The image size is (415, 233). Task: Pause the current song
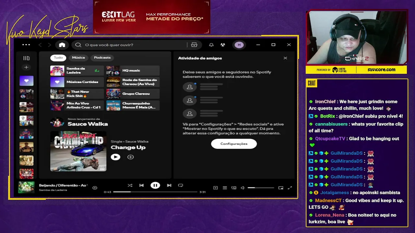coord(155,185)
